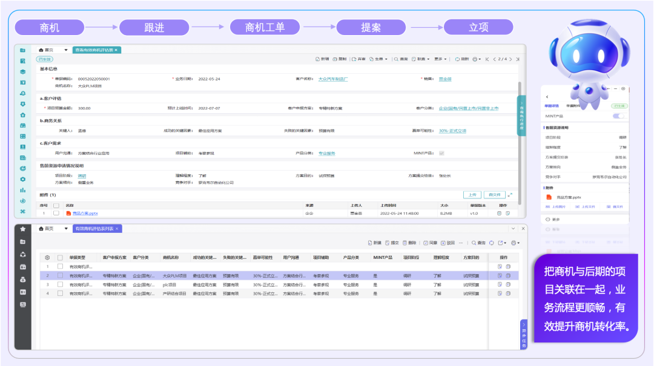Expand the tab list arrow beside upper 首页

tap(66, 50)
